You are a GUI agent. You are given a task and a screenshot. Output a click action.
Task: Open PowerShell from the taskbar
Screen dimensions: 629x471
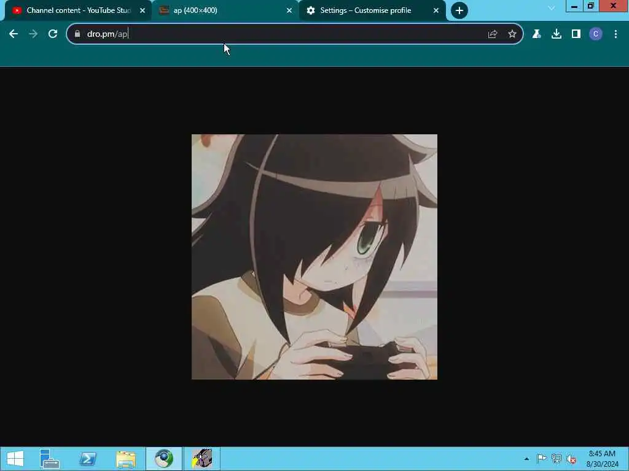pos(88,459)
